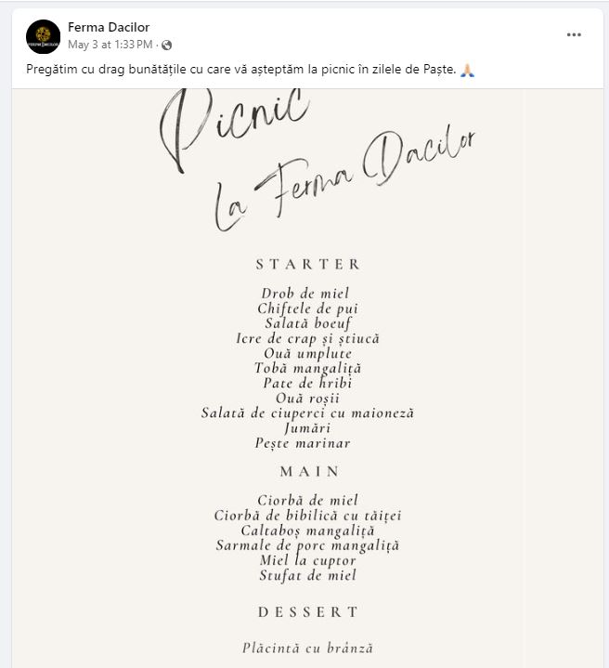Click the DESSERT section heading in menu
Screen dimensions: 609x668
tap(307, 612)
